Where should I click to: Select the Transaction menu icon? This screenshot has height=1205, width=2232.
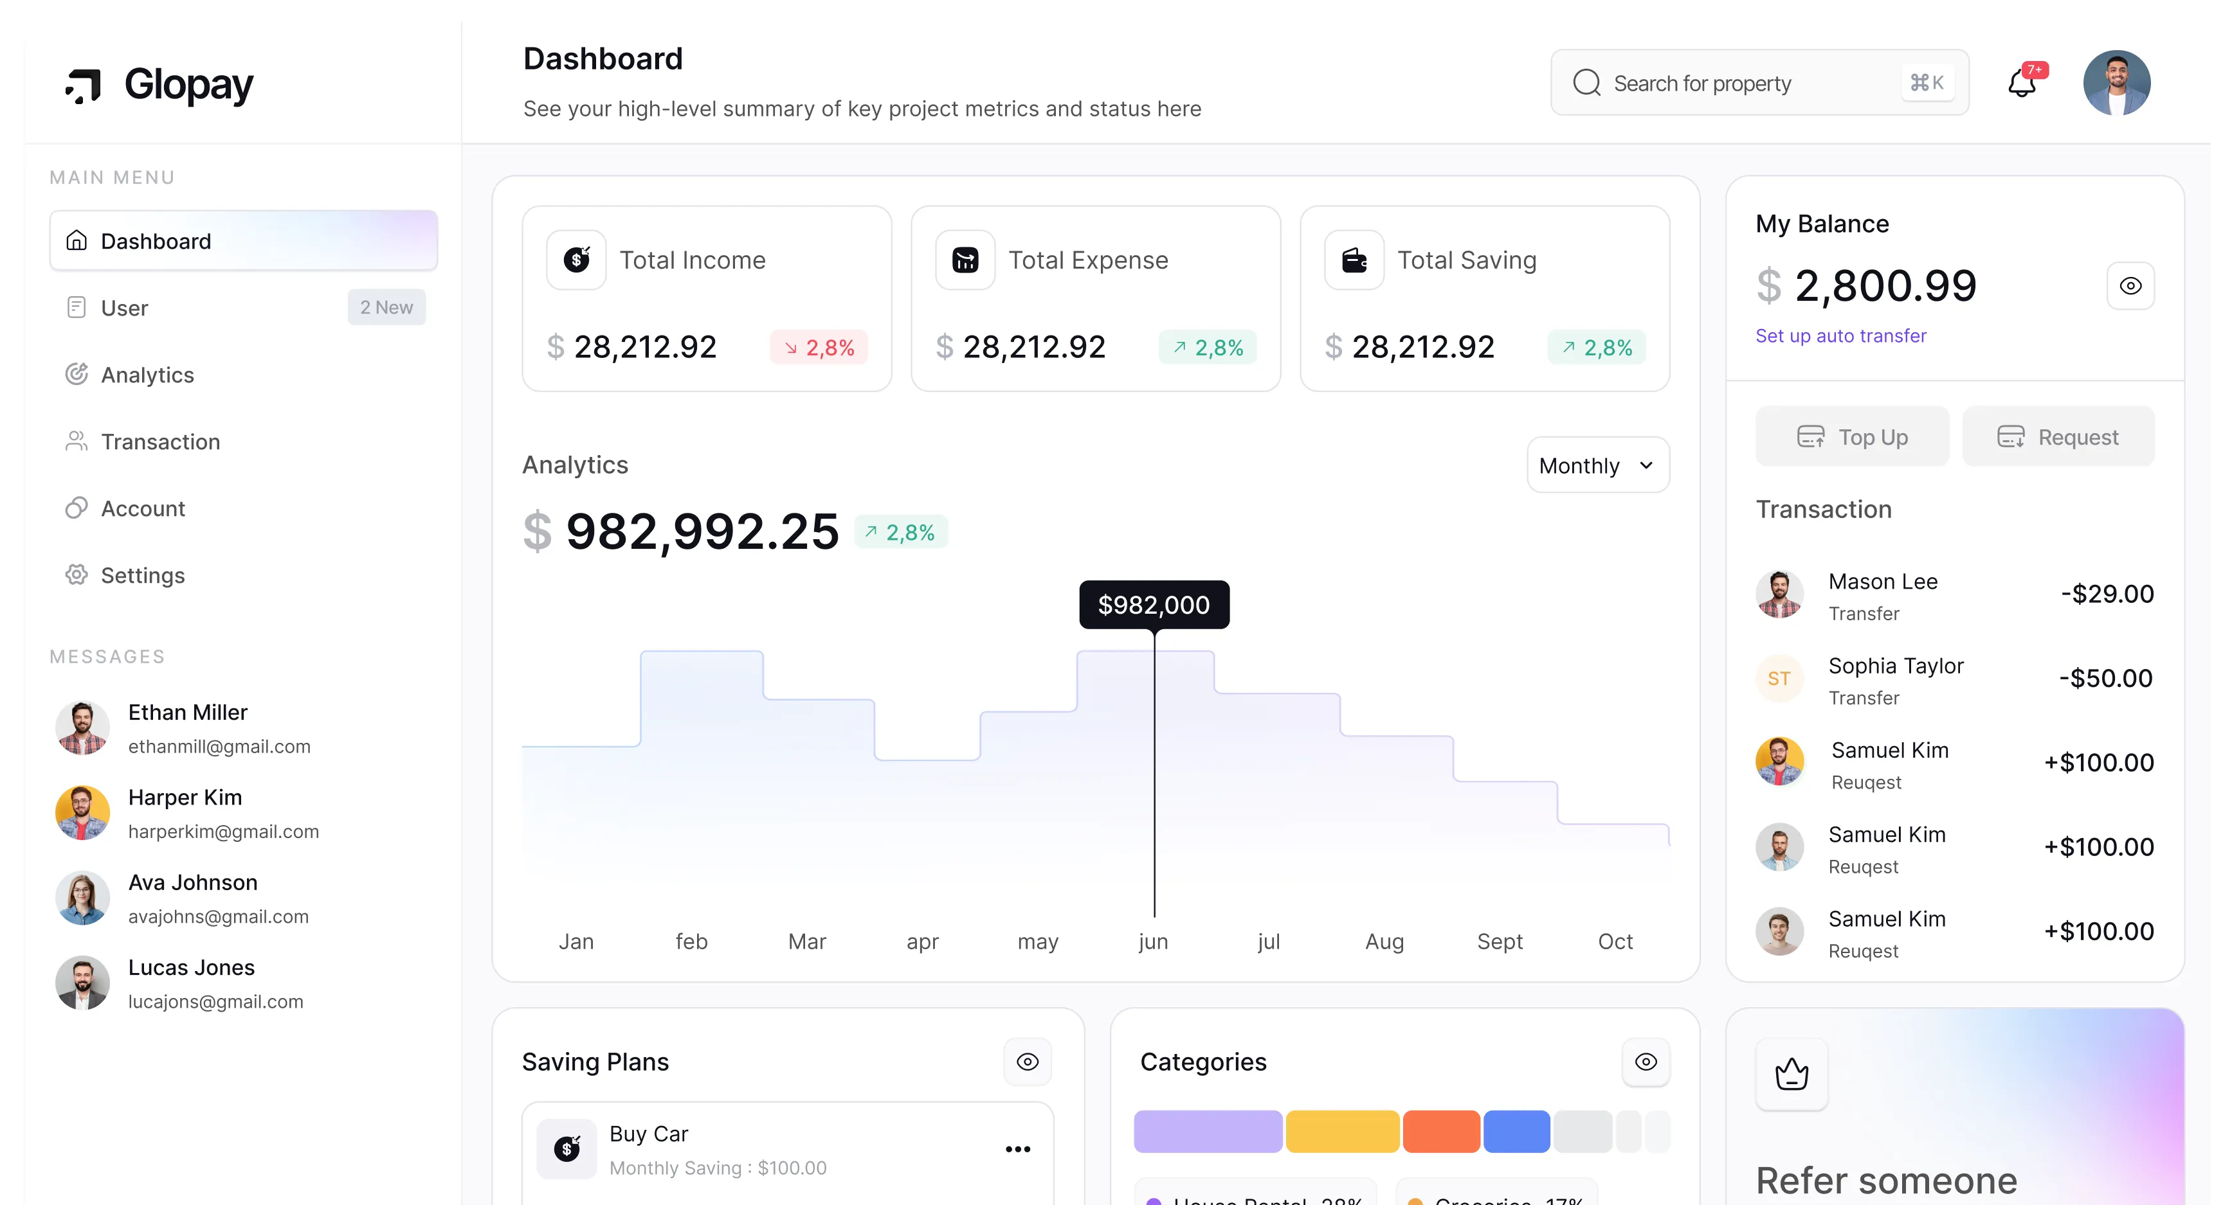click(x=77, y=442)
